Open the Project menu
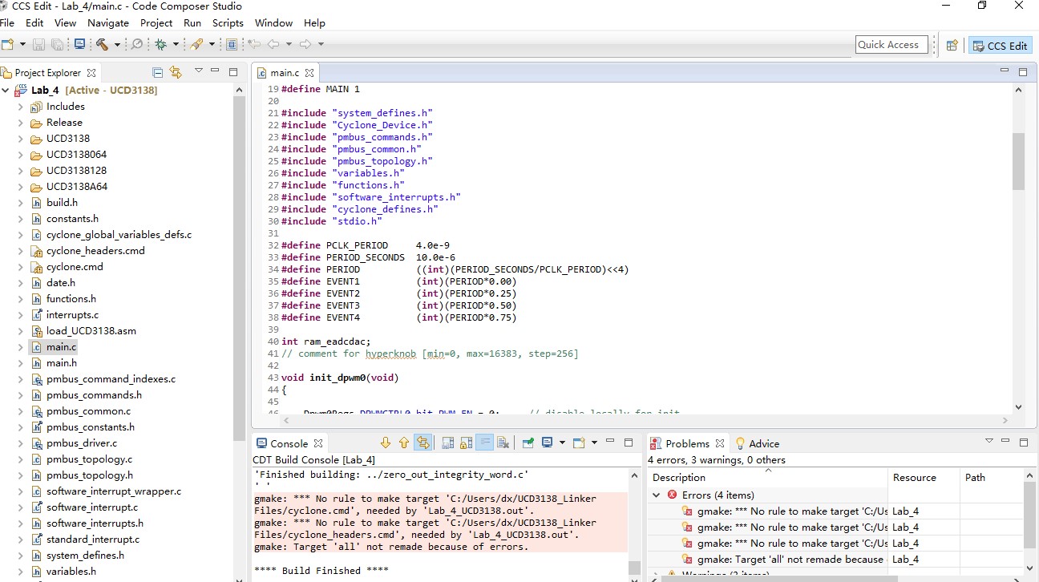Viewport: 1039px width, 582px height. tap(156, 23)
